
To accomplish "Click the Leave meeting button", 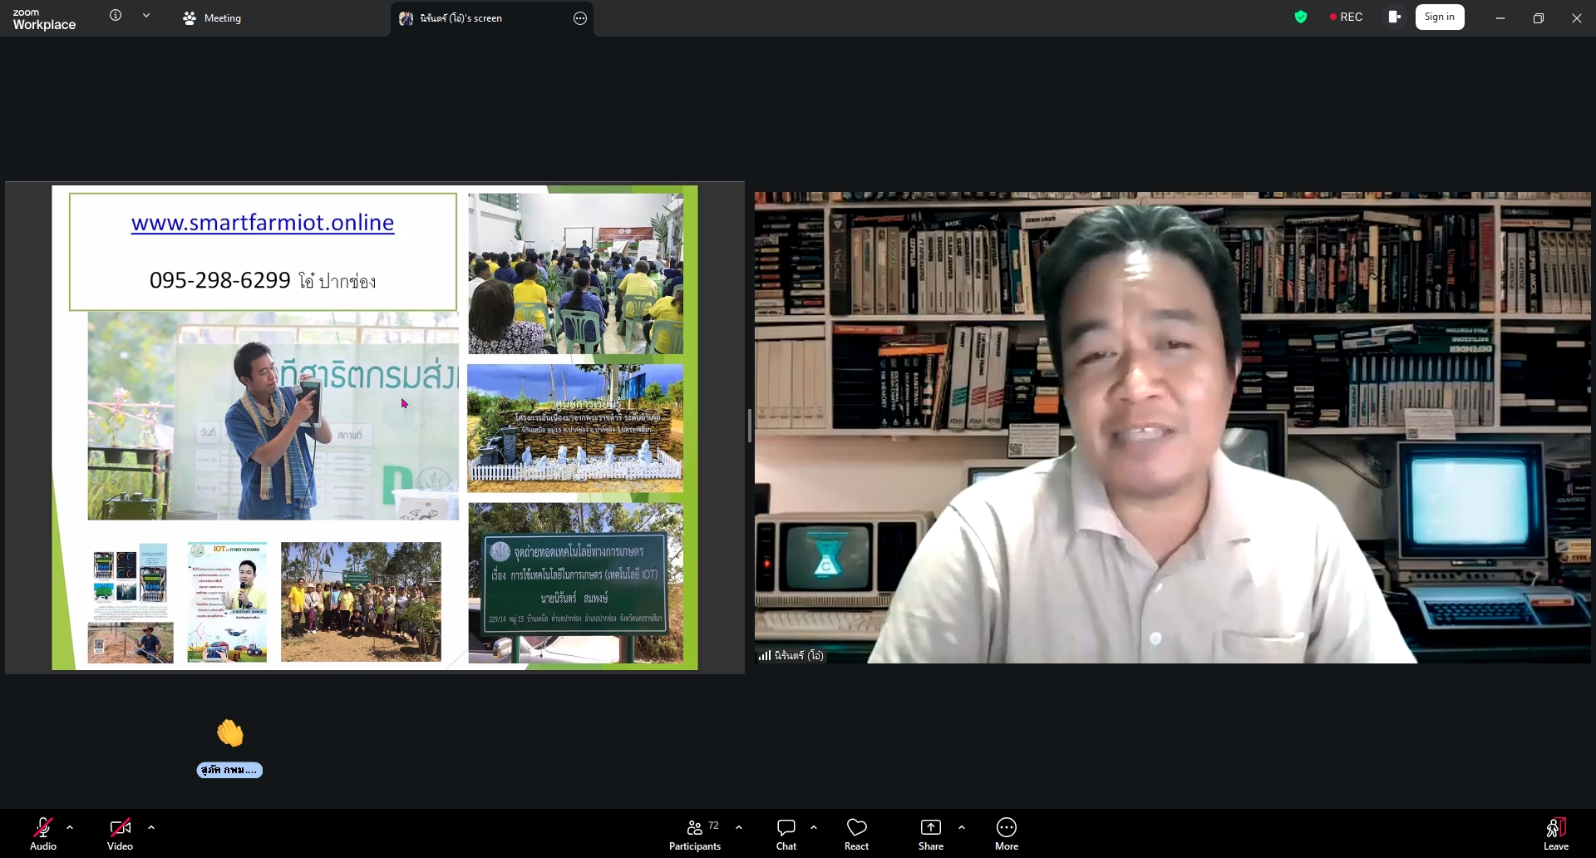I will [x=1556, y=834].
